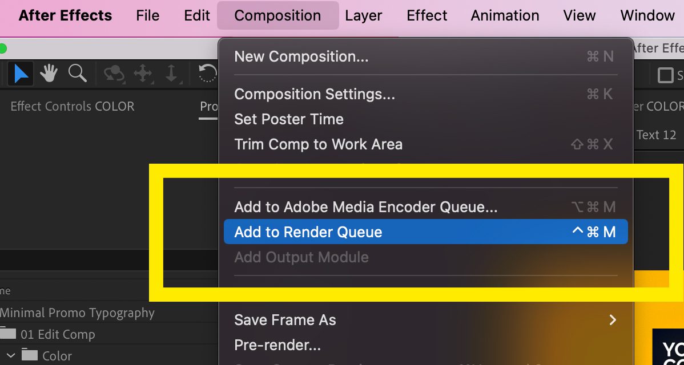Open Composition Settings
Screen dimensions: 684x365
[x=315, y=94]
